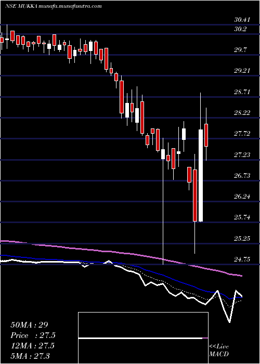Click the 30.2 price axis label
The width and height of the screenshot is (260, 364).
point(240,29)
